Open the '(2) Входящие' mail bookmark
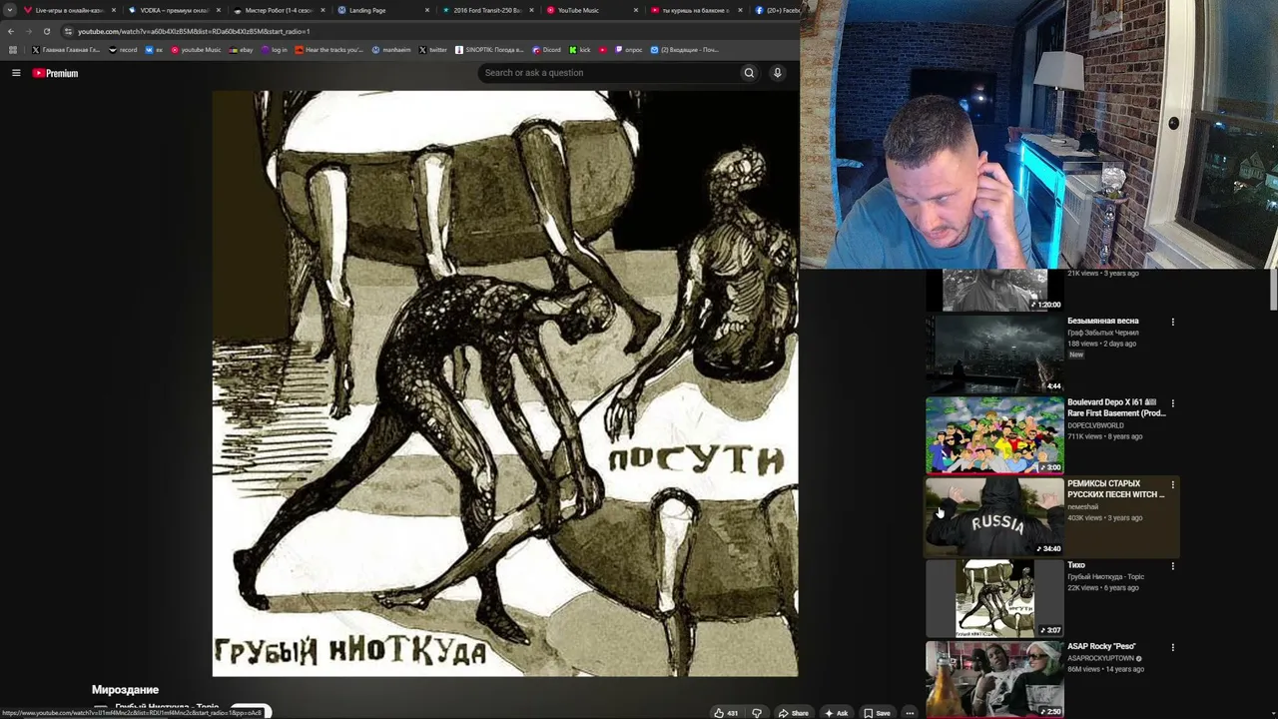Image resolution: width=1278 pixels, height=719 pixels. coord(685,50)
